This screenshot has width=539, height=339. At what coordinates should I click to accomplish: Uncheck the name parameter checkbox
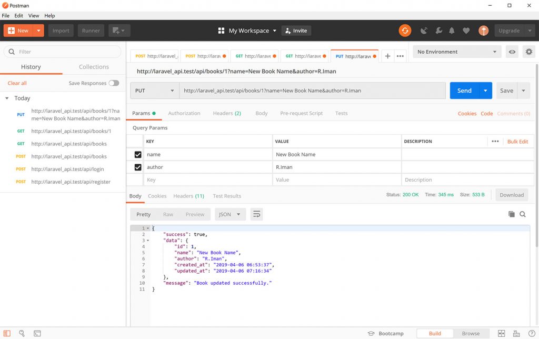click(138, 155)
